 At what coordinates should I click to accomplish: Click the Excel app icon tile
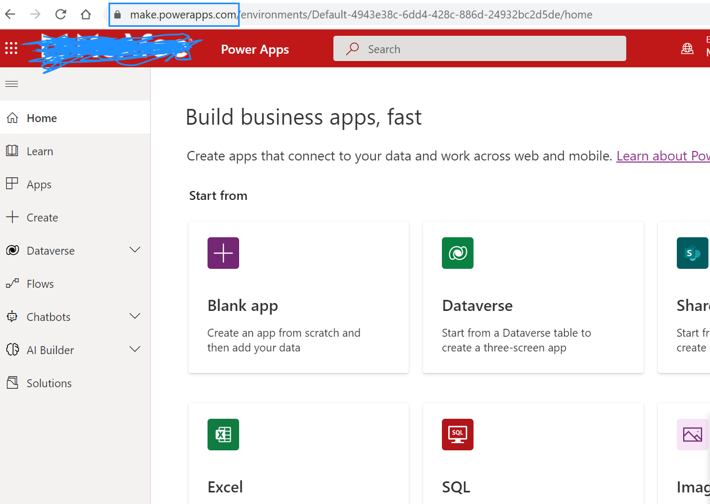pyautogui.click(x=223, y=435)
